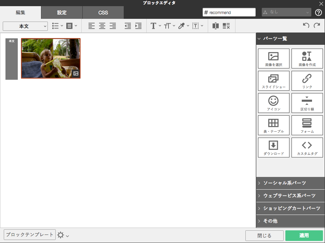This screenshot has height=243, width=325.
Task: Switch to the CSS tab
Action: 103,12
